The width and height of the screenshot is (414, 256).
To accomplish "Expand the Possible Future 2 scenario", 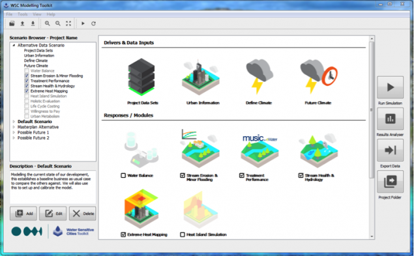I will click(14, 138).
